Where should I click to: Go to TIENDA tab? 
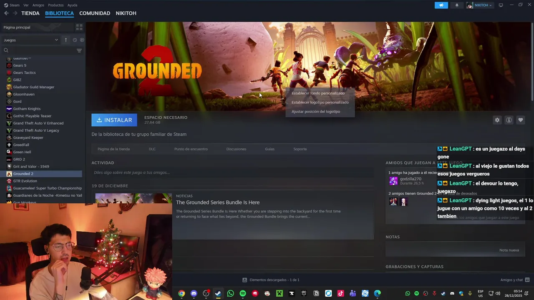30,13
